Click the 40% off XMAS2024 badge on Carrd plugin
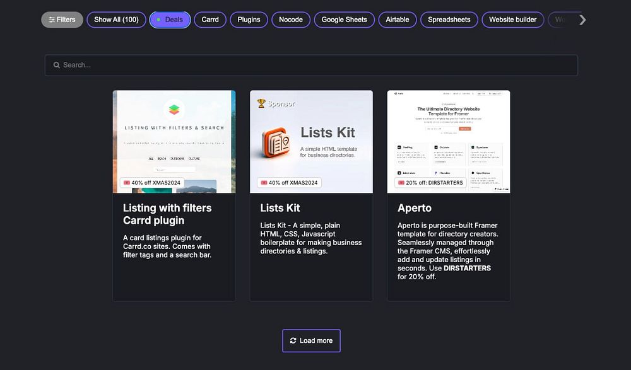 point(152,183)
